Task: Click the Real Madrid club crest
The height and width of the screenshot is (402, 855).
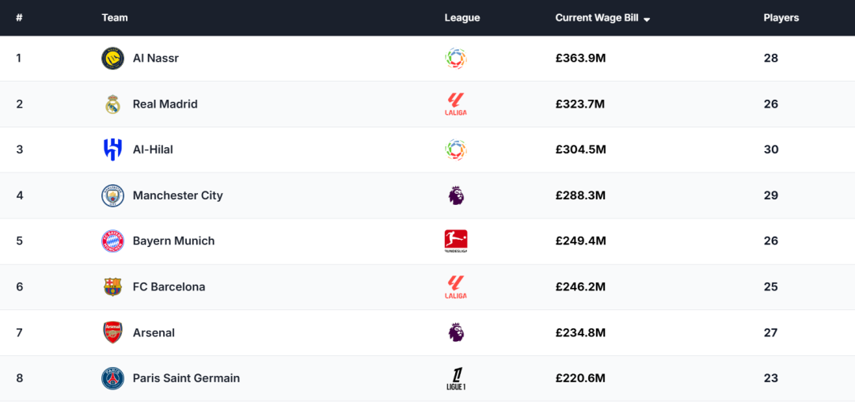Action: click(113, 104)
